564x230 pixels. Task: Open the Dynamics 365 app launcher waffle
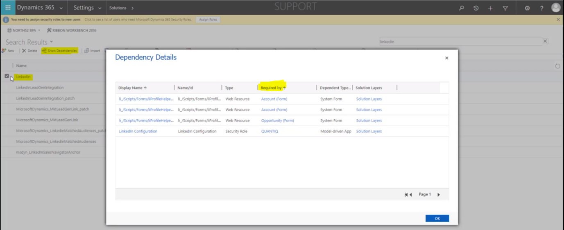coord(8,8)
